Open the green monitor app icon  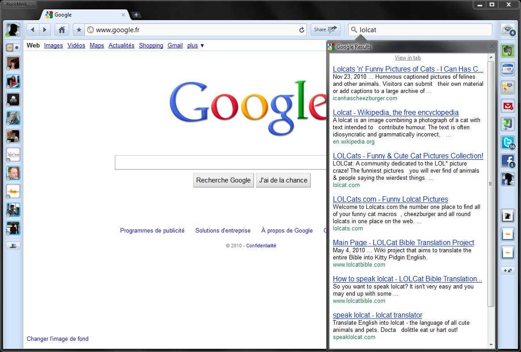click(508, 124)
